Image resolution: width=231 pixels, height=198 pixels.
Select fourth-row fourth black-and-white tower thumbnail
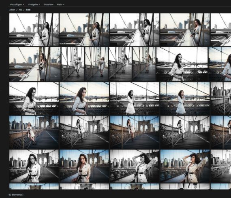click(185, 132)
